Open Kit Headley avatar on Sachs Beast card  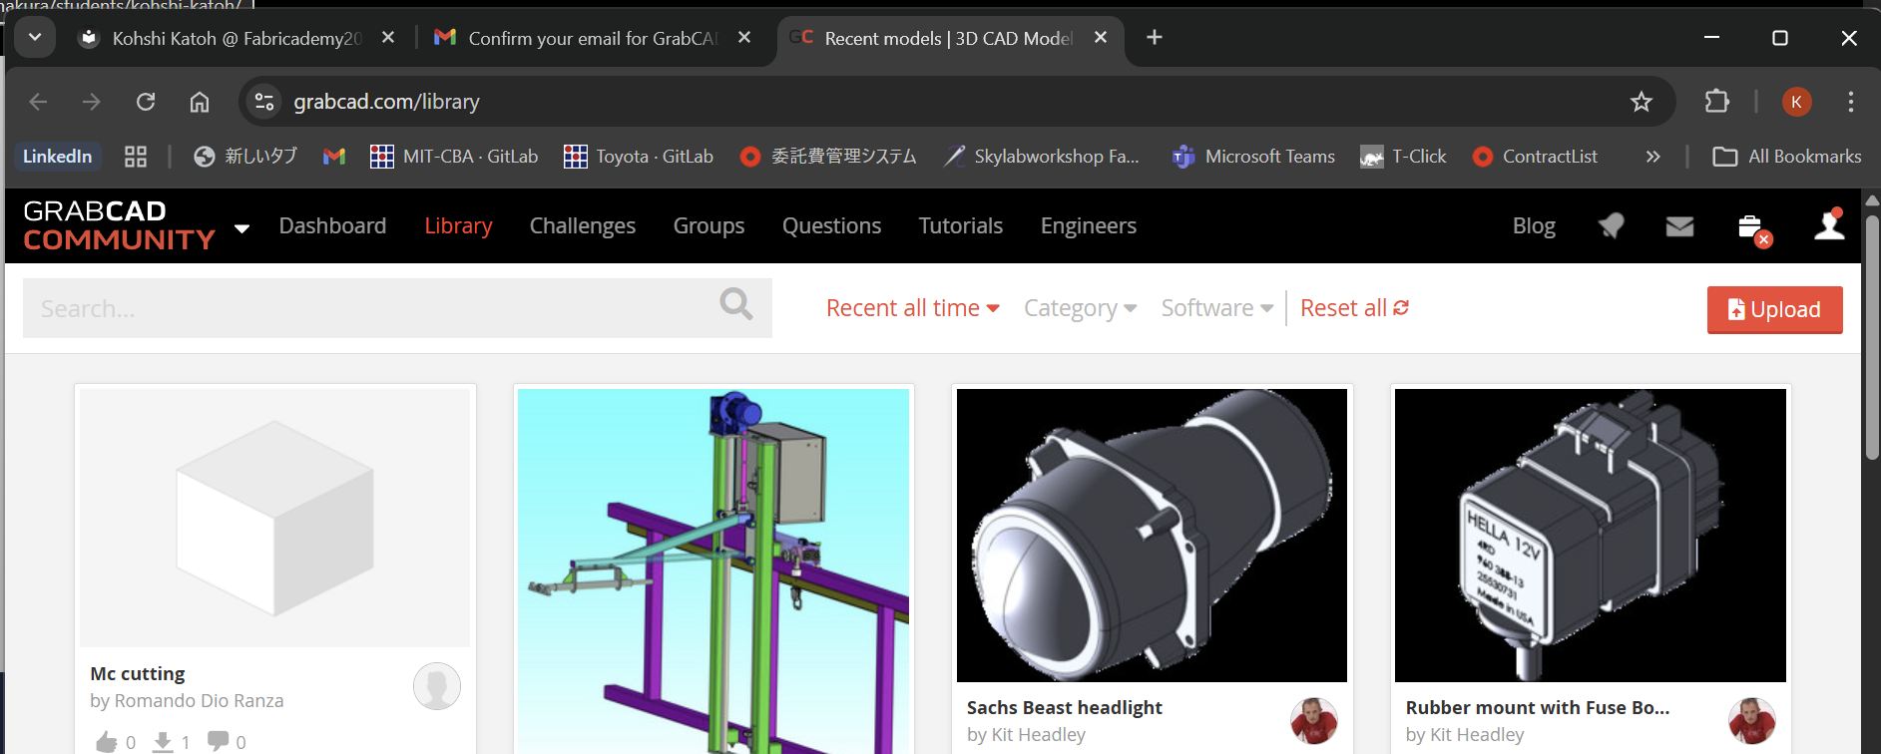tap(1313, 720)
